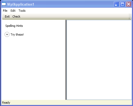Select the Try these! header text

[x=17, y=35]
